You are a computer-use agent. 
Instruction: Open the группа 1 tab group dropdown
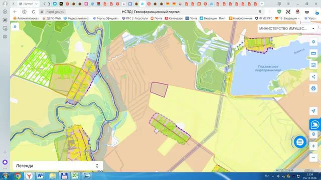click(28, 3)
